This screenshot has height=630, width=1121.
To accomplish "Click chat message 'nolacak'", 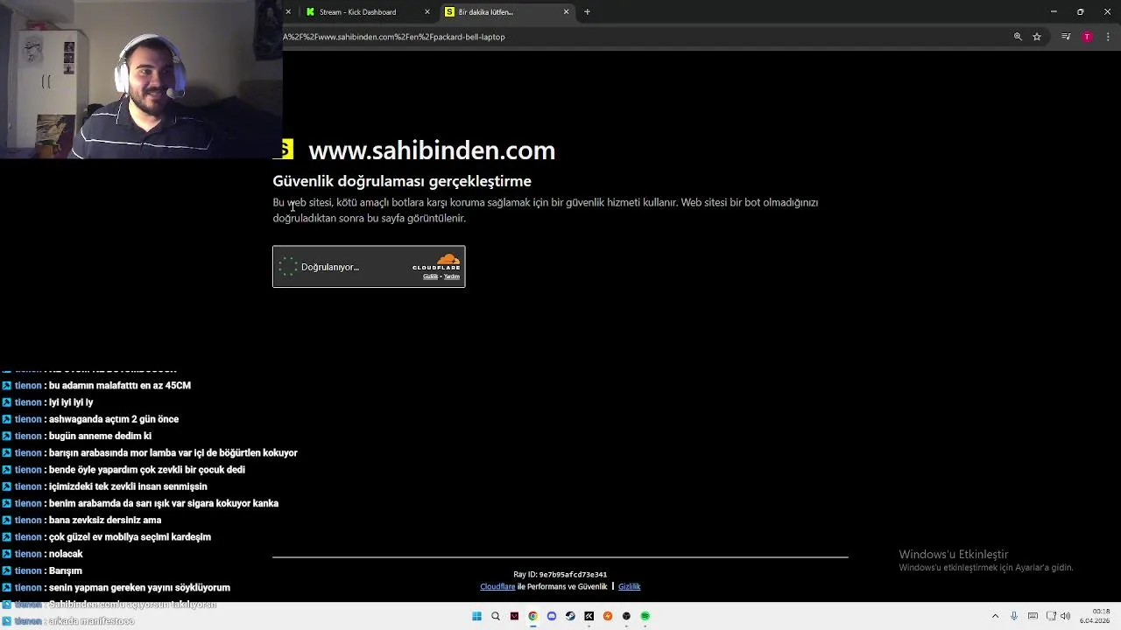I will (66, 554).
